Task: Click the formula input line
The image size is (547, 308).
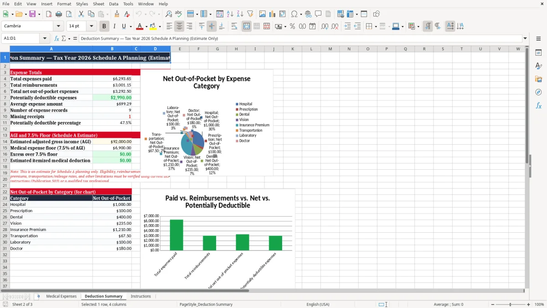Action: coord(300,39)
